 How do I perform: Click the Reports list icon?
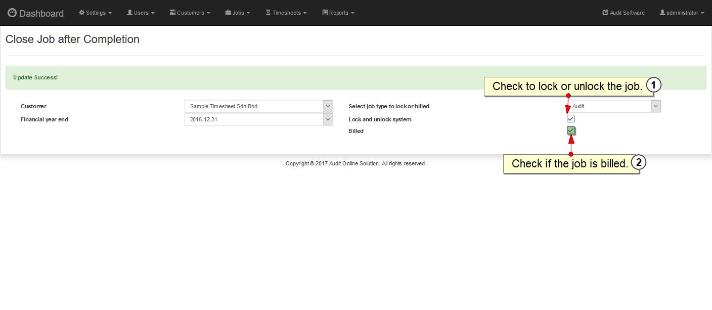click(325, 13)
